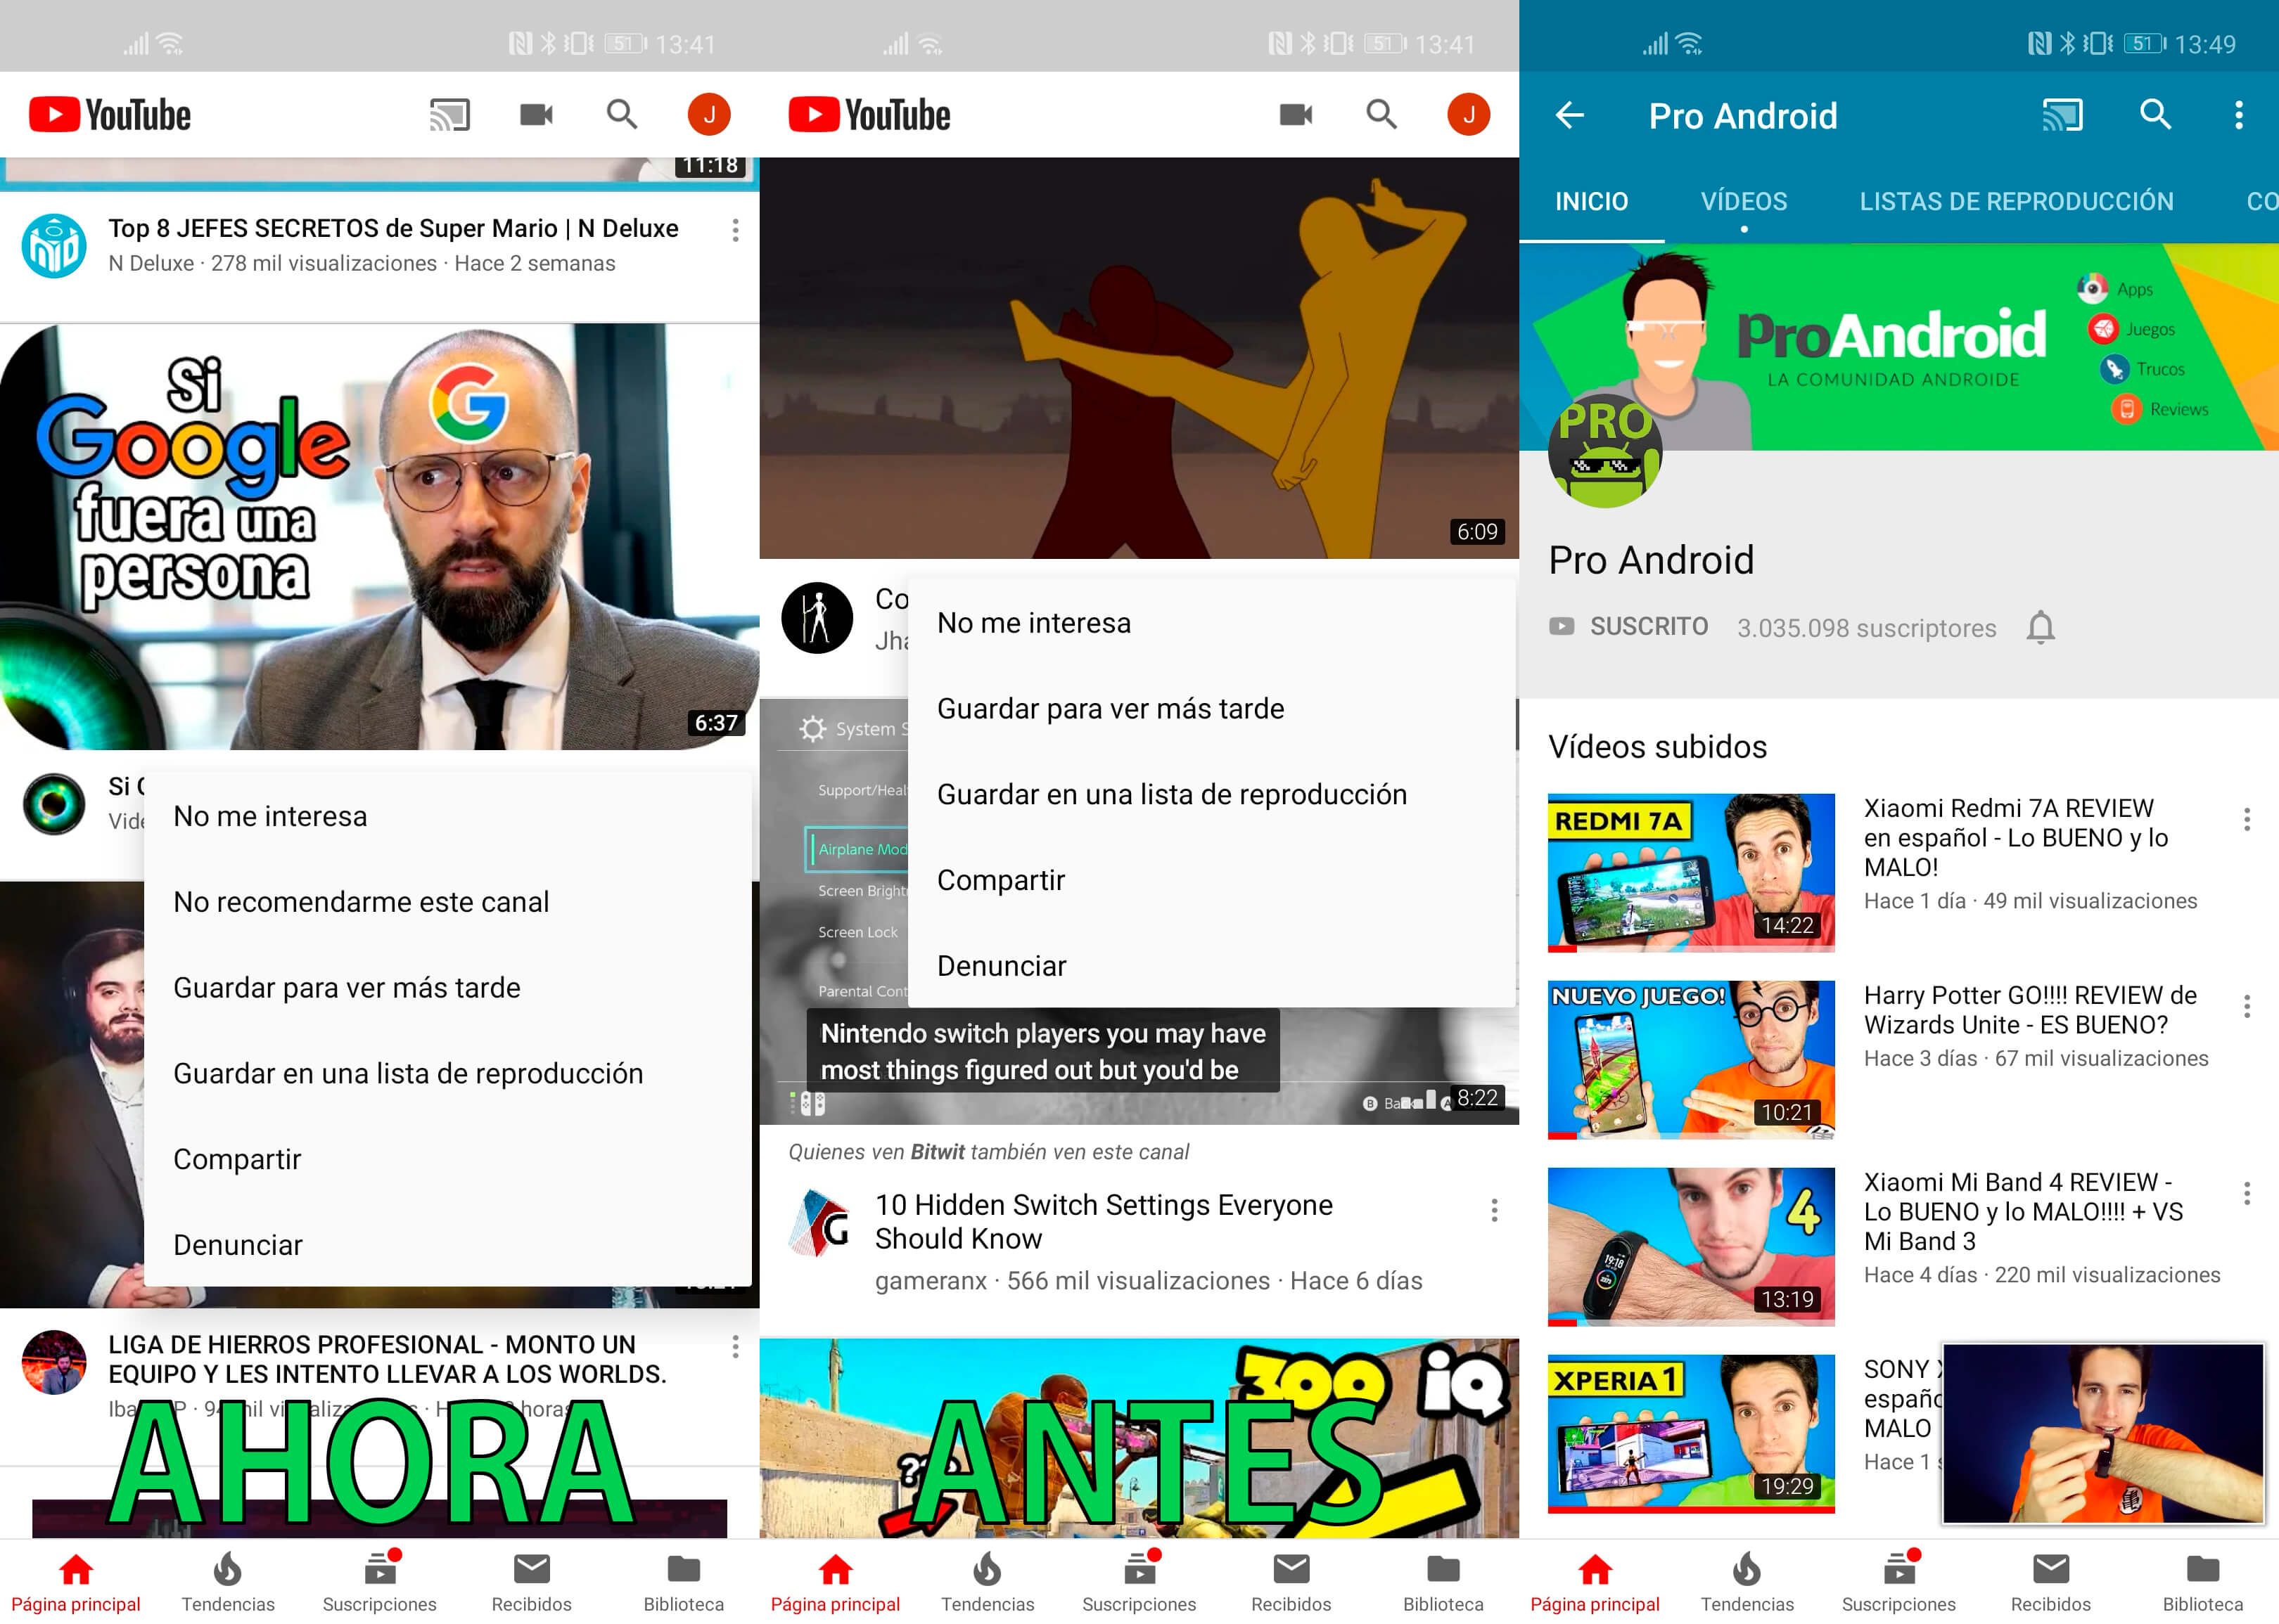Image resolution: width=2279 pixels, height=1624 pixels.
Task: Open overflow menu on Top 8 JEFES SECRETOS video
Action: coord(735,231)
